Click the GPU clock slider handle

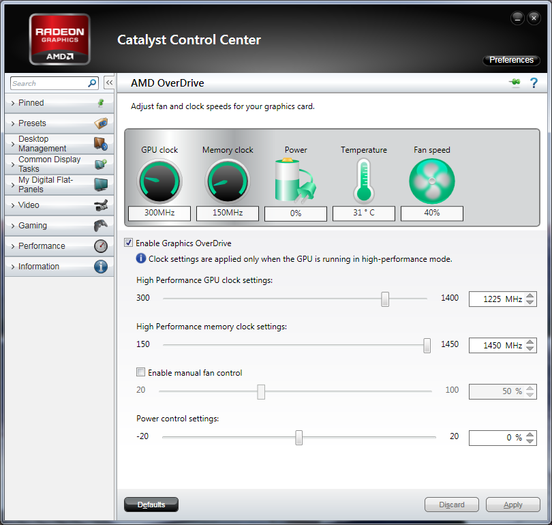click(x=385, y=299)
